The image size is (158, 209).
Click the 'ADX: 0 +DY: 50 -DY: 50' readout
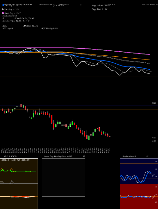[x=15, y=160]
